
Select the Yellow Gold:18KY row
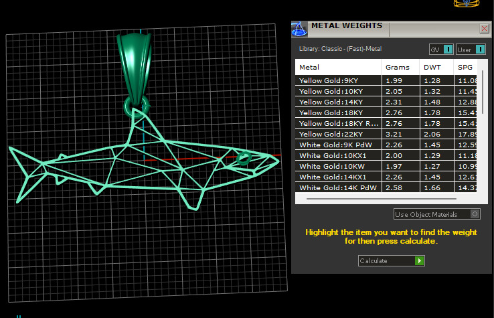(x=386, y=112)
